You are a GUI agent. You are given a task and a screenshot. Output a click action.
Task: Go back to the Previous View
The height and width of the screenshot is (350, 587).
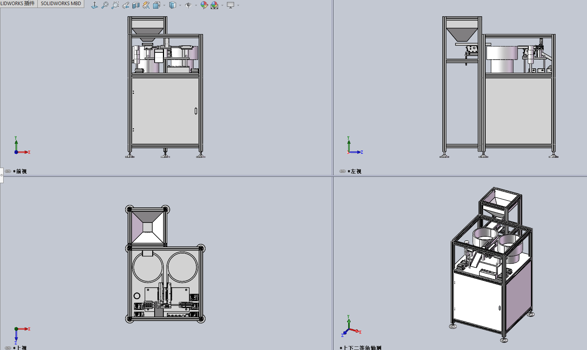click(x=126, y=5)
